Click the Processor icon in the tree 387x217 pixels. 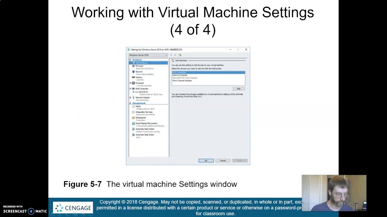[133, 83]
